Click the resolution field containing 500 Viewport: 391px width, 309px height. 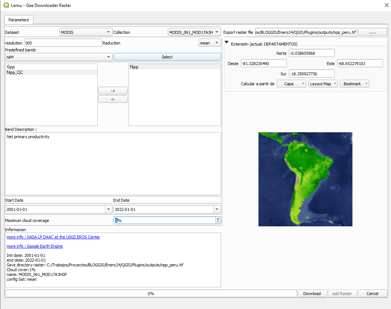(x=63, y=43)
